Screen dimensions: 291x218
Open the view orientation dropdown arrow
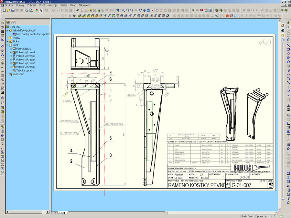point(153,10)
